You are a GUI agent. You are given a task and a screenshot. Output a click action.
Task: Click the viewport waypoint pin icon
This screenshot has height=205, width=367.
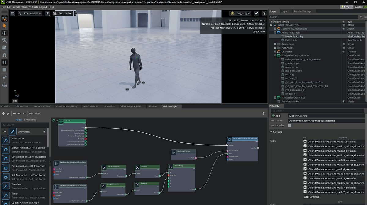click(264, 13)
